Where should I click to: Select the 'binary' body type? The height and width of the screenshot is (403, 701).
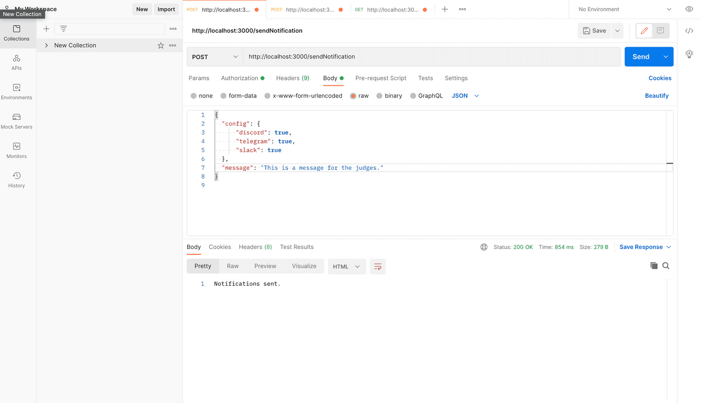click(x=379, y=96)
